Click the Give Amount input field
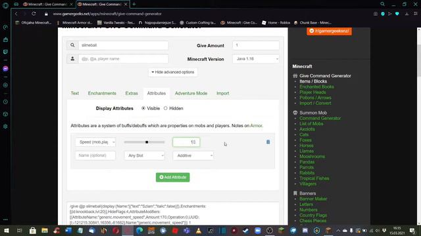This screenshot has height=236, width=421. coord(256,45)
